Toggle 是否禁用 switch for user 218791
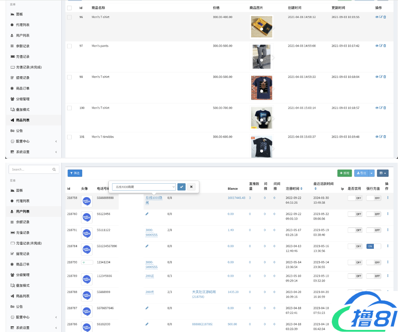Screen dimensions: 398x332 355,230
